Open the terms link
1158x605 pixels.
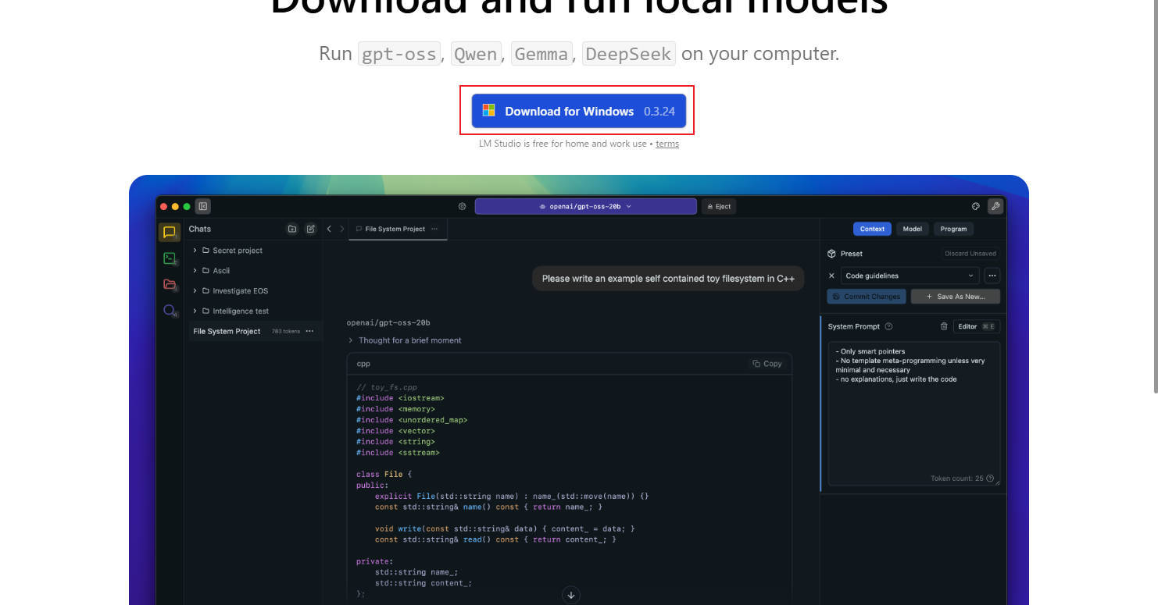(x=667, y=144)
